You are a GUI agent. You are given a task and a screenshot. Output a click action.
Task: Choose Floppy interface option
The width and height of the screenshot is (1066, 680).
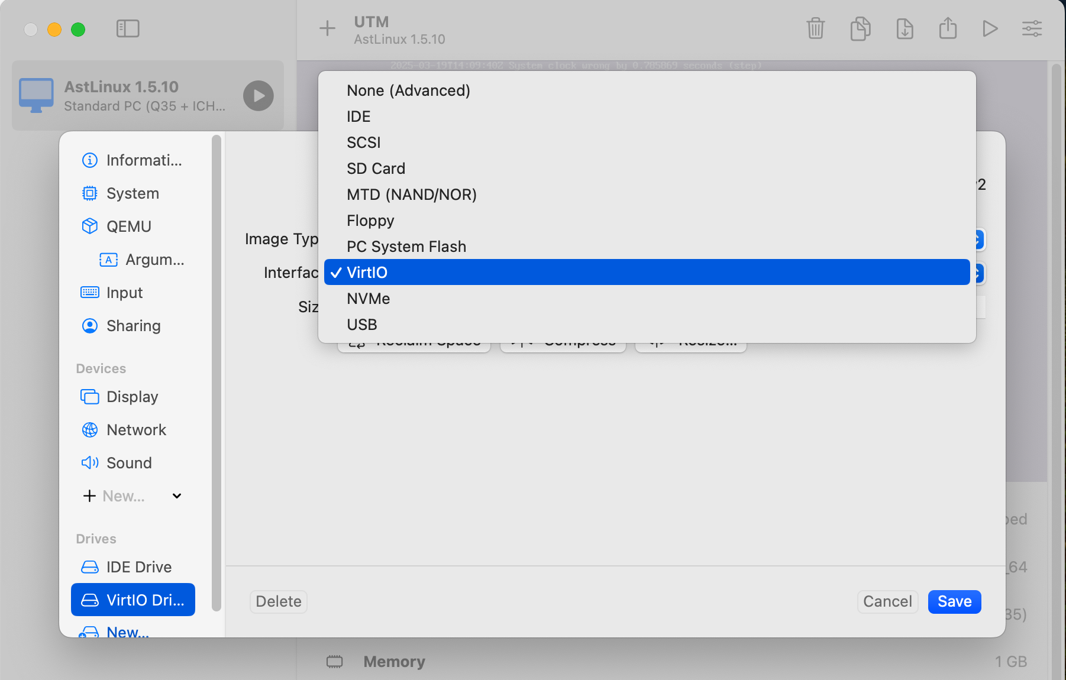pyautogui.click(x=647, y=221)
